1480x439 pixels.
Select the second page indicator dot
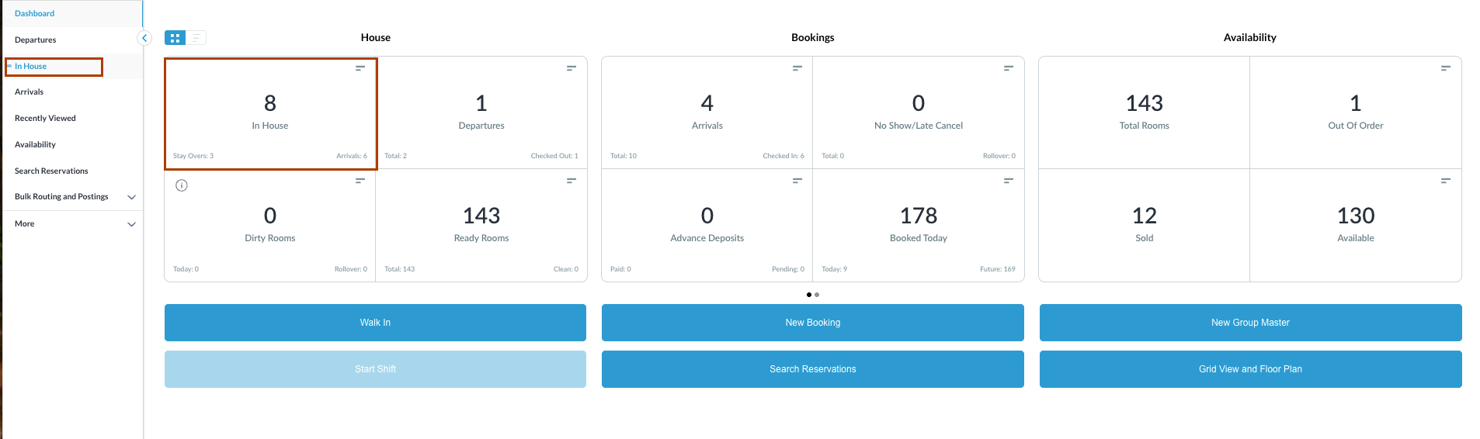click(817, 295)
